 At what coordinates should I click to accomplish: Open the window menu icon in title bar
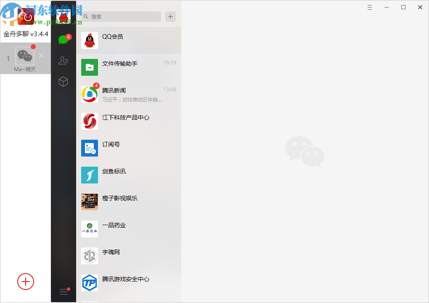pos(369,7)
